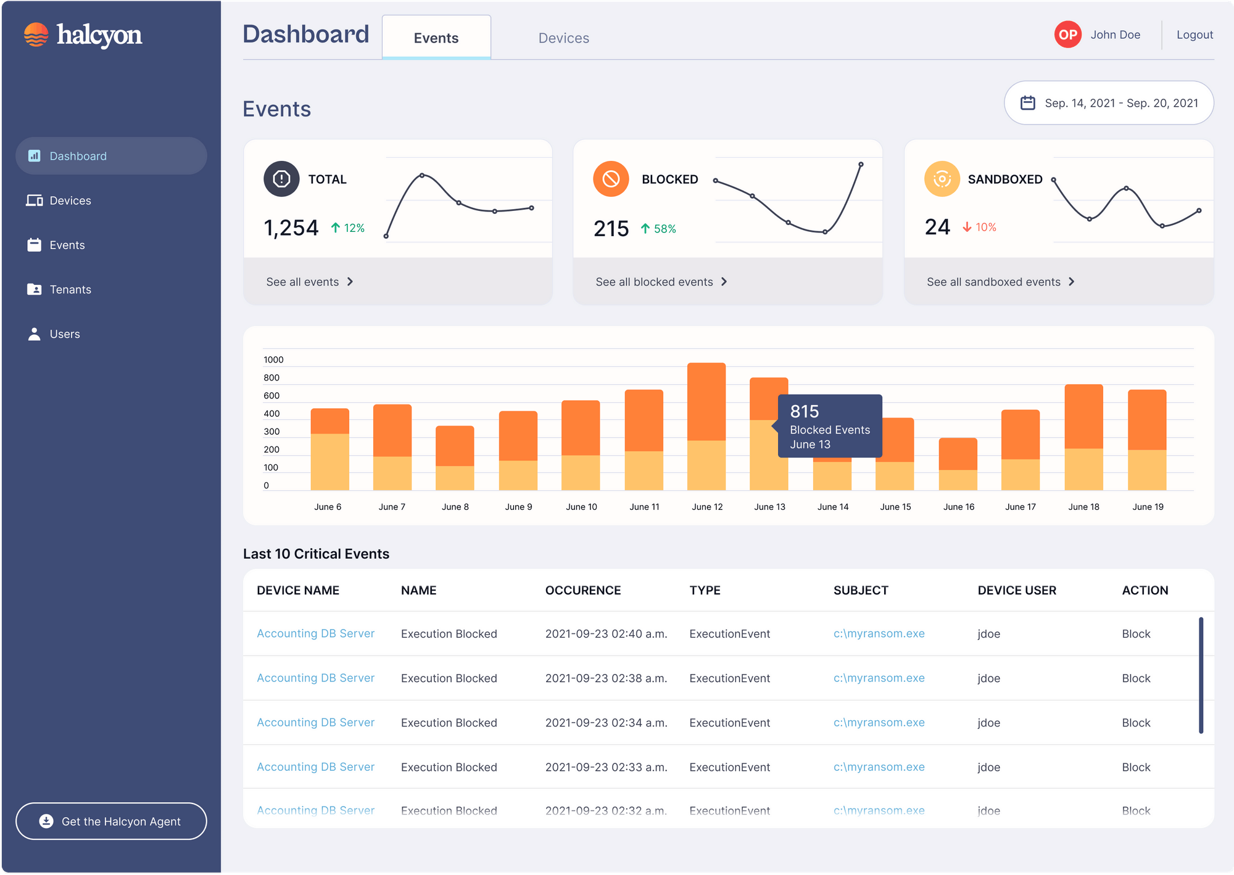Screen dimensions: 1234x875
Task: Open Tenants using its sidebar icon
Action: click(x=35, y=289)
